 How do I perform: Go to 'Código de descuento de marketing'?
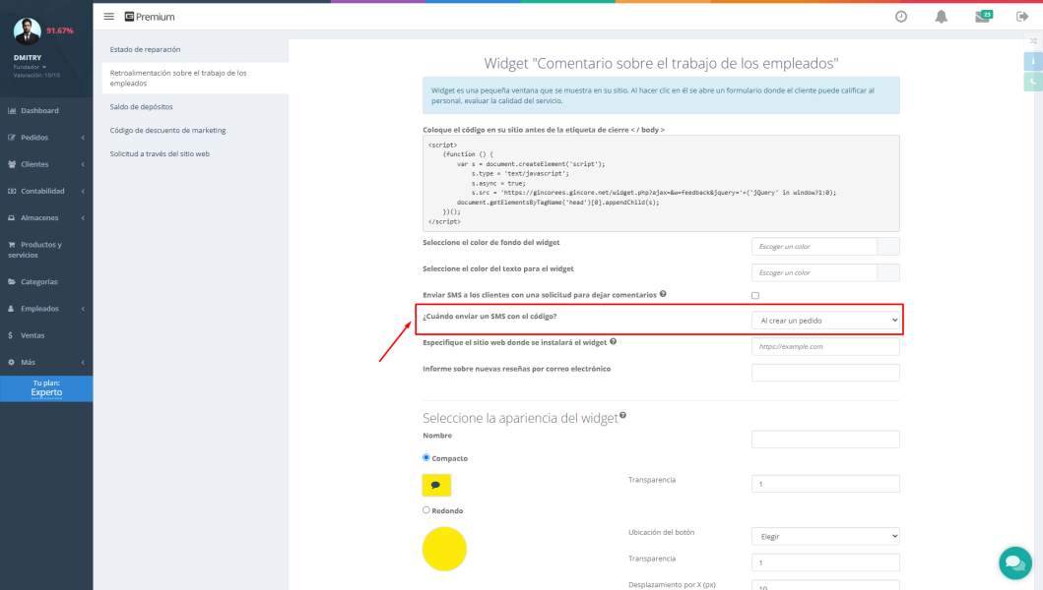[167, 130]
